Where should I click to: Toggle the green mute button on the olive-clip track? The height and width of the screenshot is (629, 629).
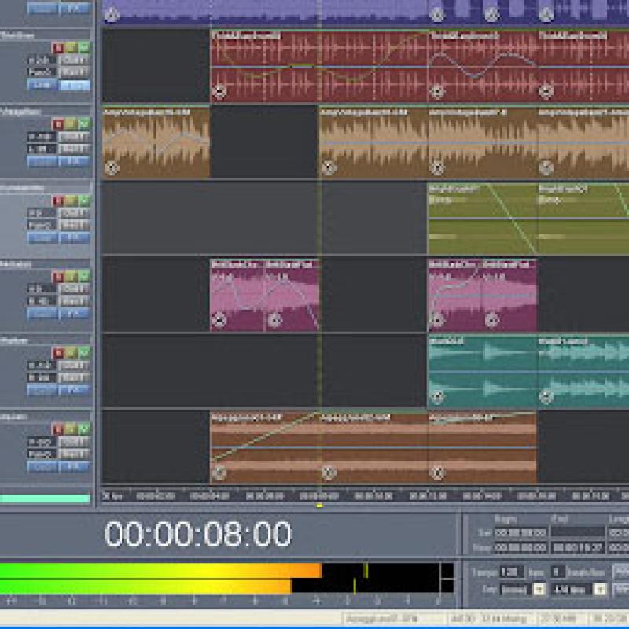[84, 200]
